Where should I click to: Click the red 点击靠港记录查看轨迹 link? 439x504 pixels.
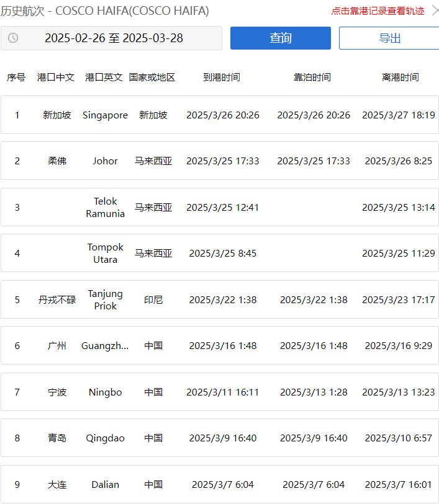pyautogui.click(x=378, y=11)
